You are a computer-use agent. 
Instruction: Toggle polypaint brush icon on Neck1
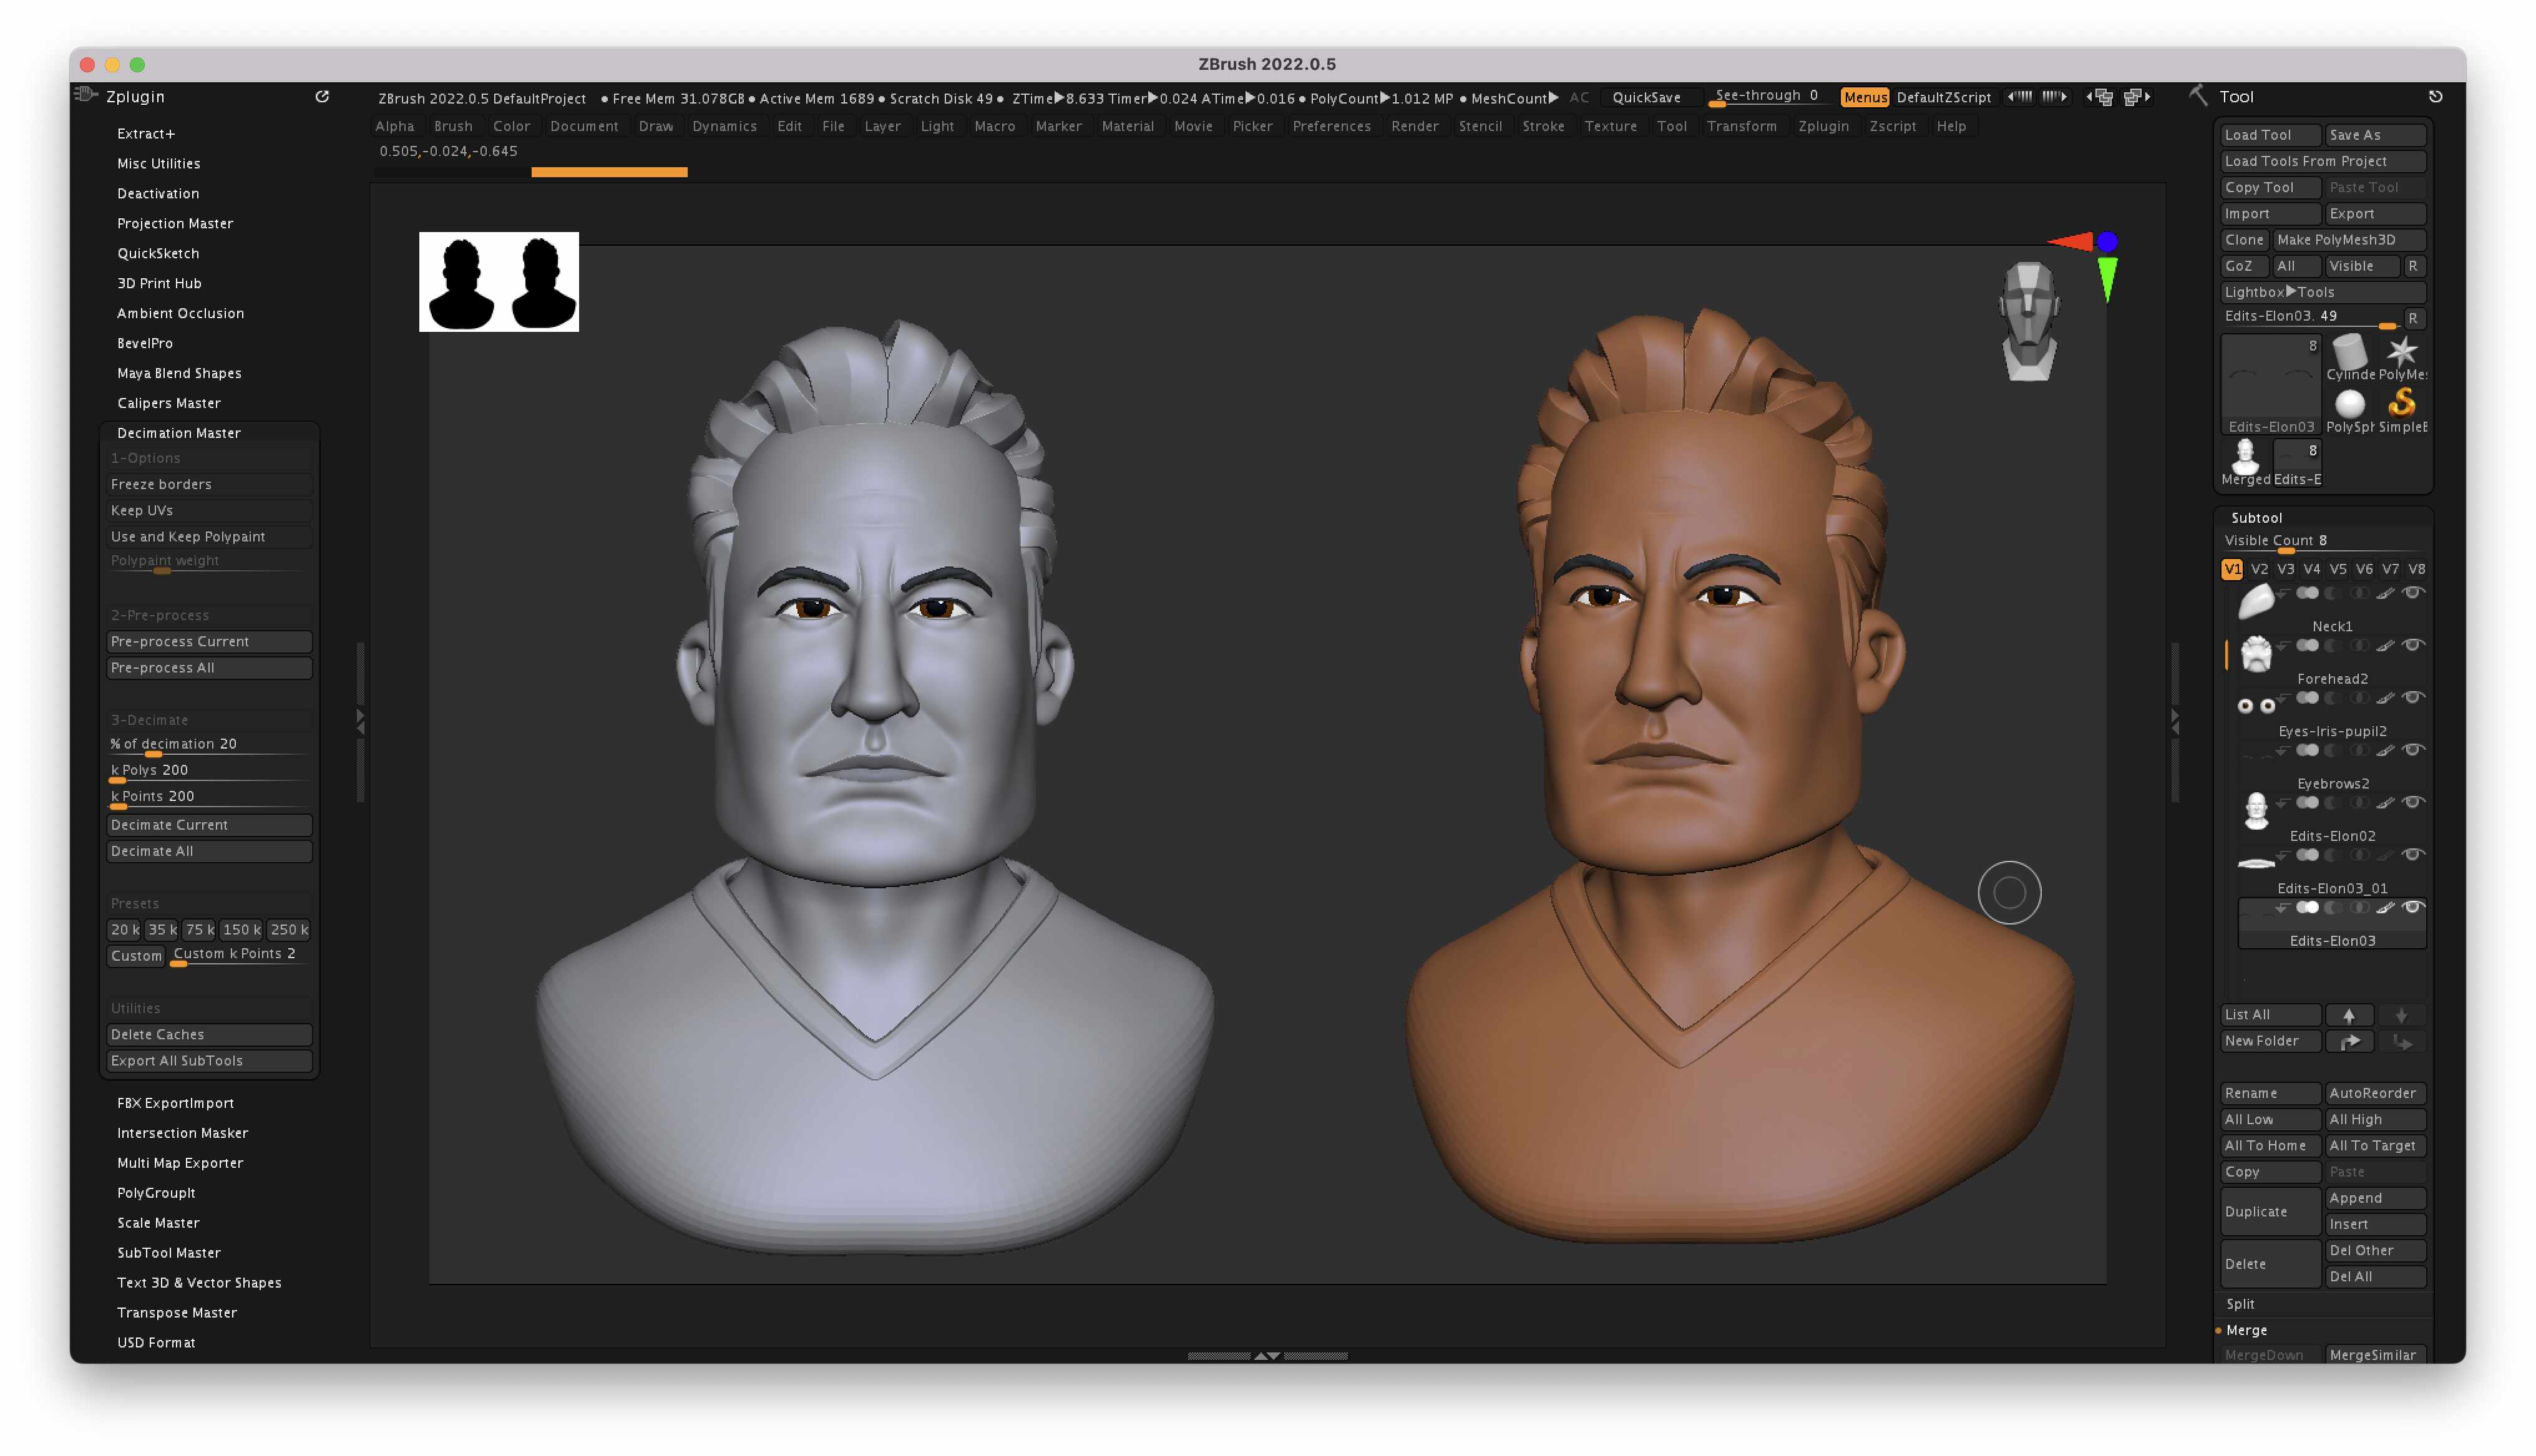[x=2385, y=594]
